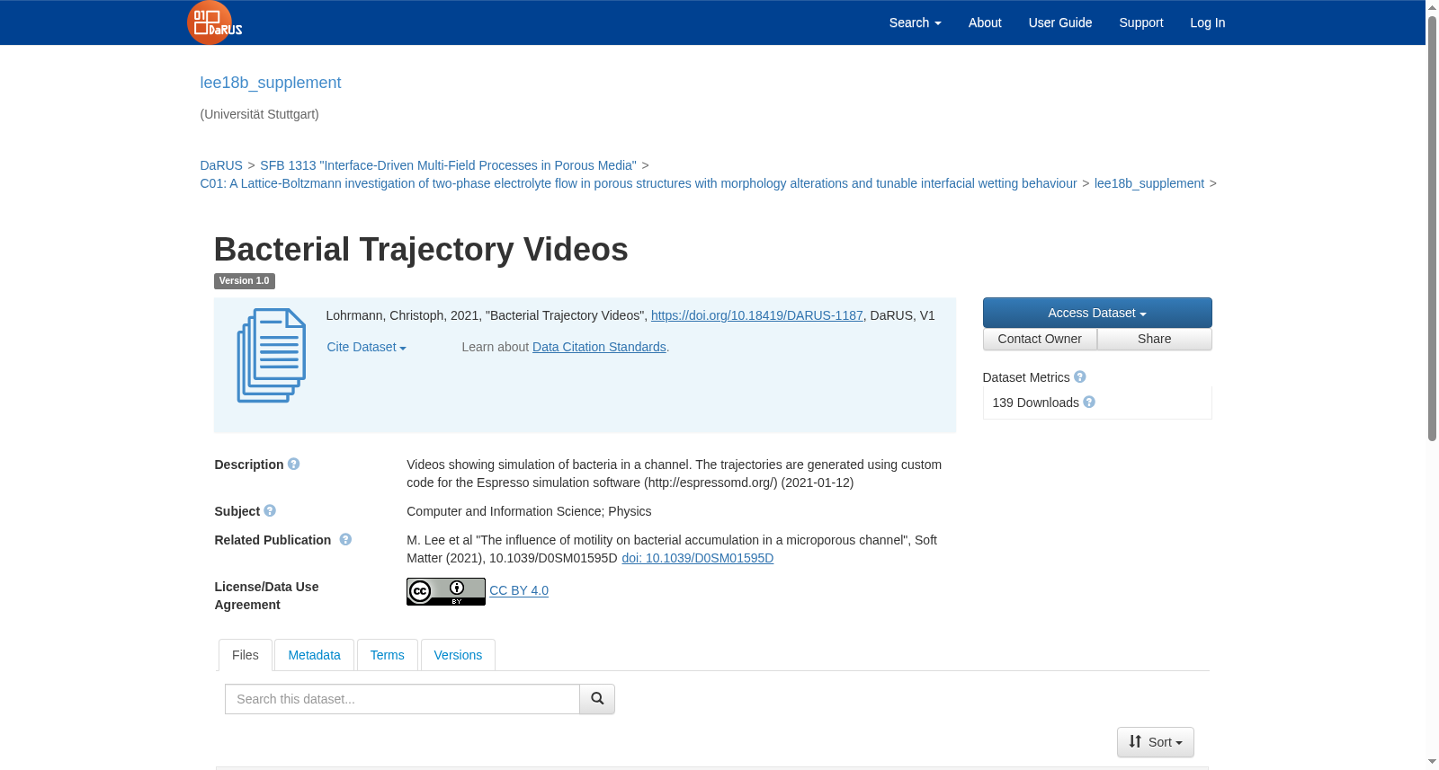Viewport: 1439px width, 770px height.
Task: Click the Bacterial Trajectory Videos title
Action: click(421, 250)
